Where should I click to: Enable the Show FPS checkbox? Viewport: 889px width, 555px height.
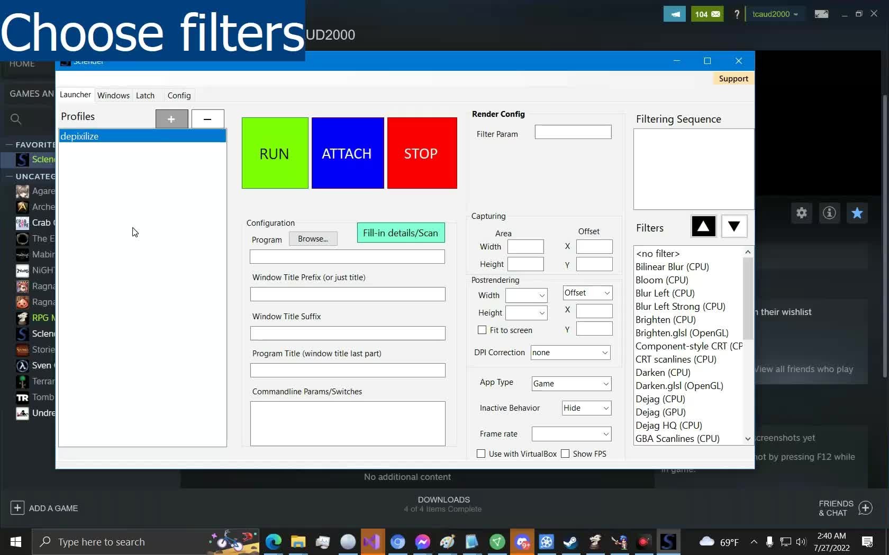click(x=565, y=454)
